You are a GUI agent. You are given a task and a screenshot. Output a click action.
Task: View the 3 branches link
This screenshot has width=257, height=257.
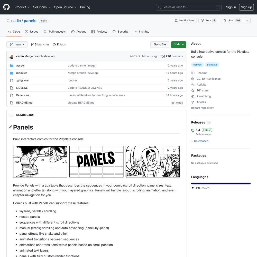pos(40,44)
